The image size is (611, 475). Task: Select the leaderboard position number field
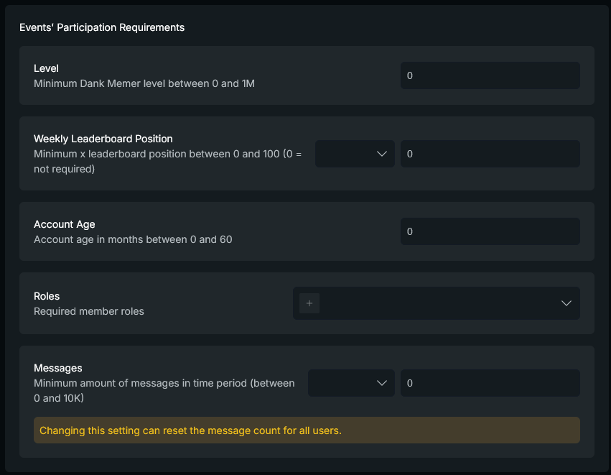tap(490, 154)
